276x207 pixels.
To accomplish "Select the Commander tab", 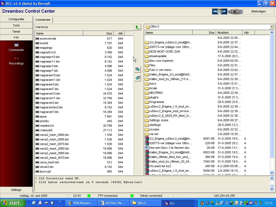I will tap(43, 20).
